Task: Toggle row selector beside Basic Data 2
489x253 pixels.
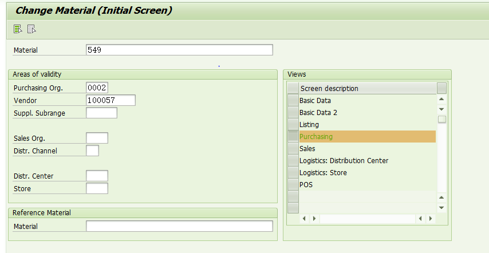Action: (x=293, y=113)
